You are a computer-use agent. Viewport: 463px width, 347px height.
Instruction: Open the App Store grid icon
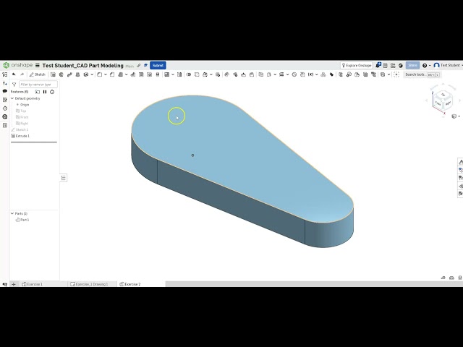(393, 65)
